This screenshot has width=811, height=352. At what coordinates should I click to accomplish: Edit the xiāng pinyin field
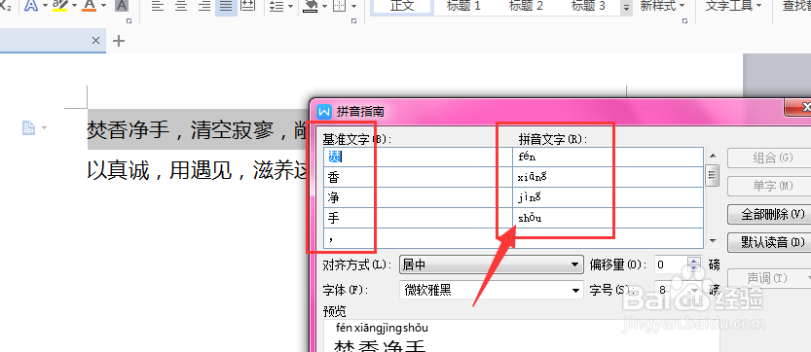point(608,177)
